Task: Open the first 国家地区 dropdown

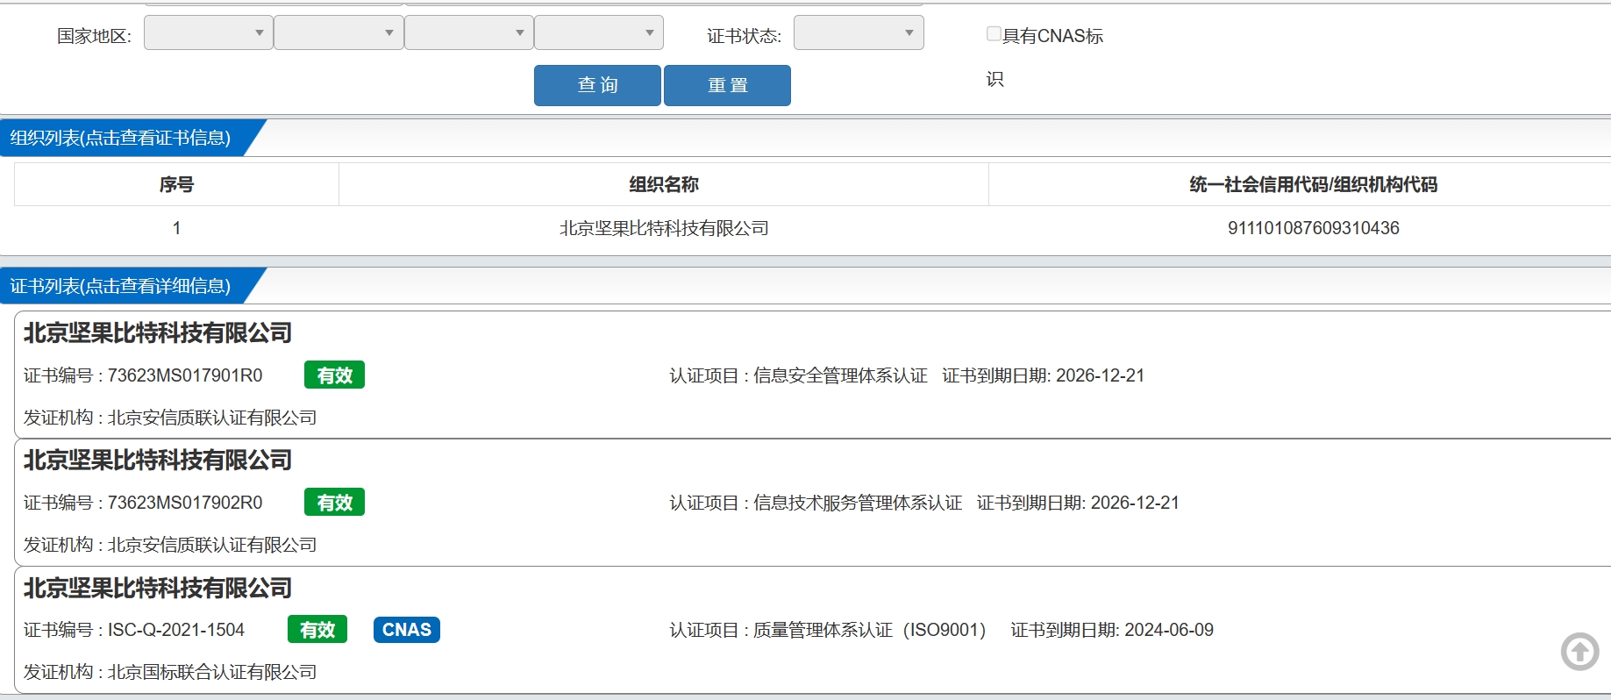Action: pyautogui.click(x=208, y=32)
